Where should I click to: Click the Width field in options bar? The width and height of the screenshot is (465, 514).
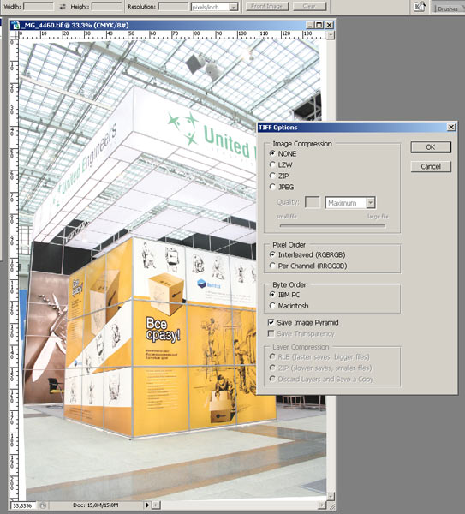(39, 6)
